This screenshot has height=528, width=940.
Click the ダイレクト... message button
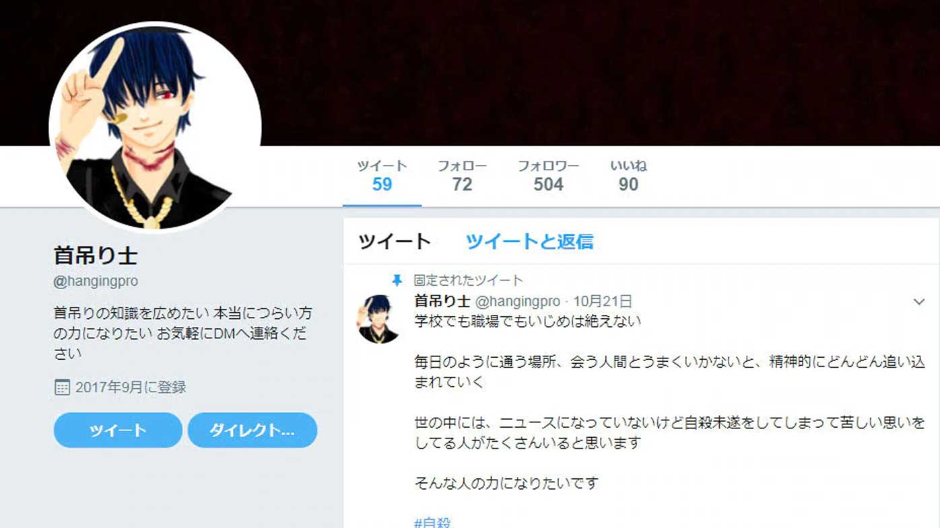click(253, 430)
